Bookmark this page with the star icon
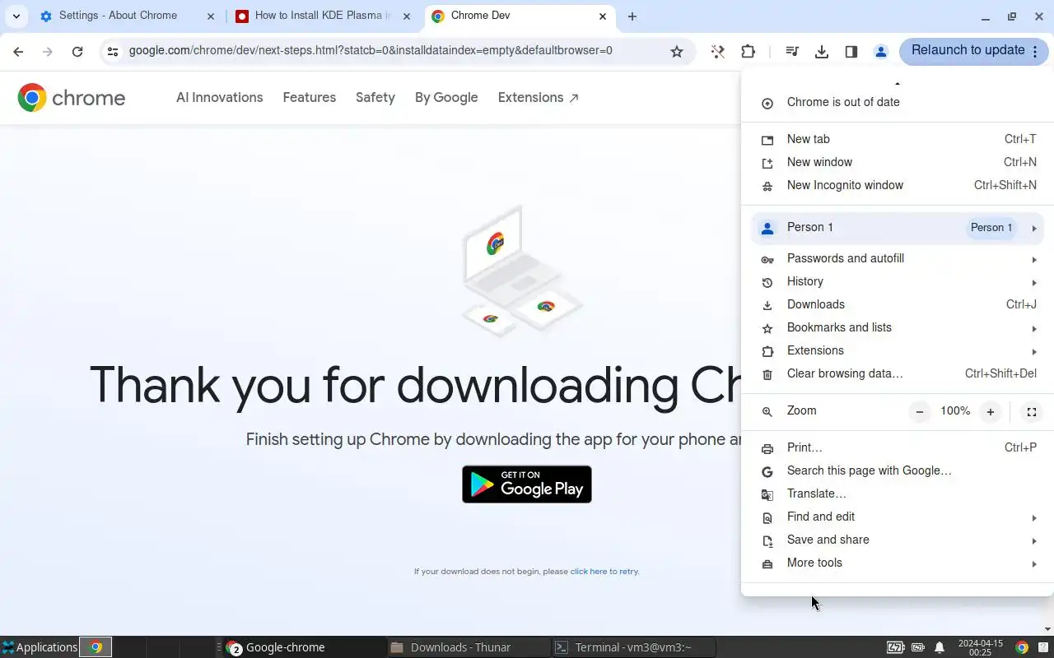 [x=677, y=52]
